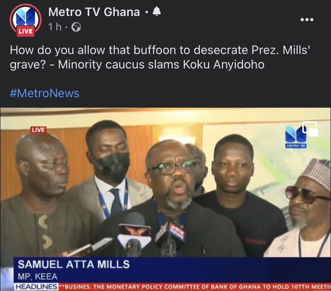
Task: Tap the red LIVE badge on avatar
Action: click(26, 31)
